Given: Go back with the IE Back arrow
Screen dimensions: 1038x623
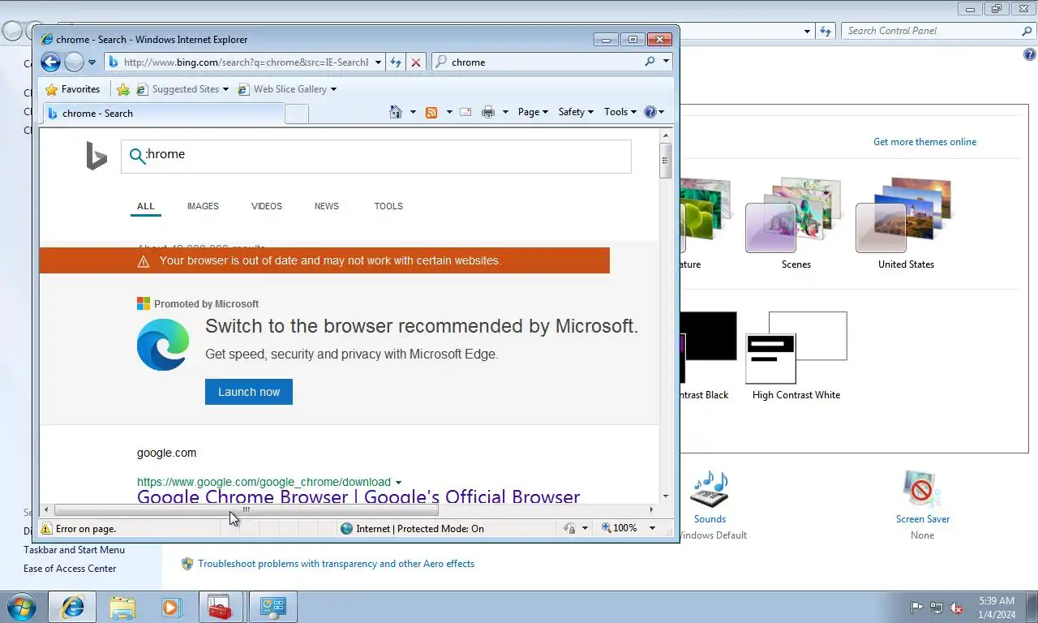Looking at the screenshot, I should 50,62.
